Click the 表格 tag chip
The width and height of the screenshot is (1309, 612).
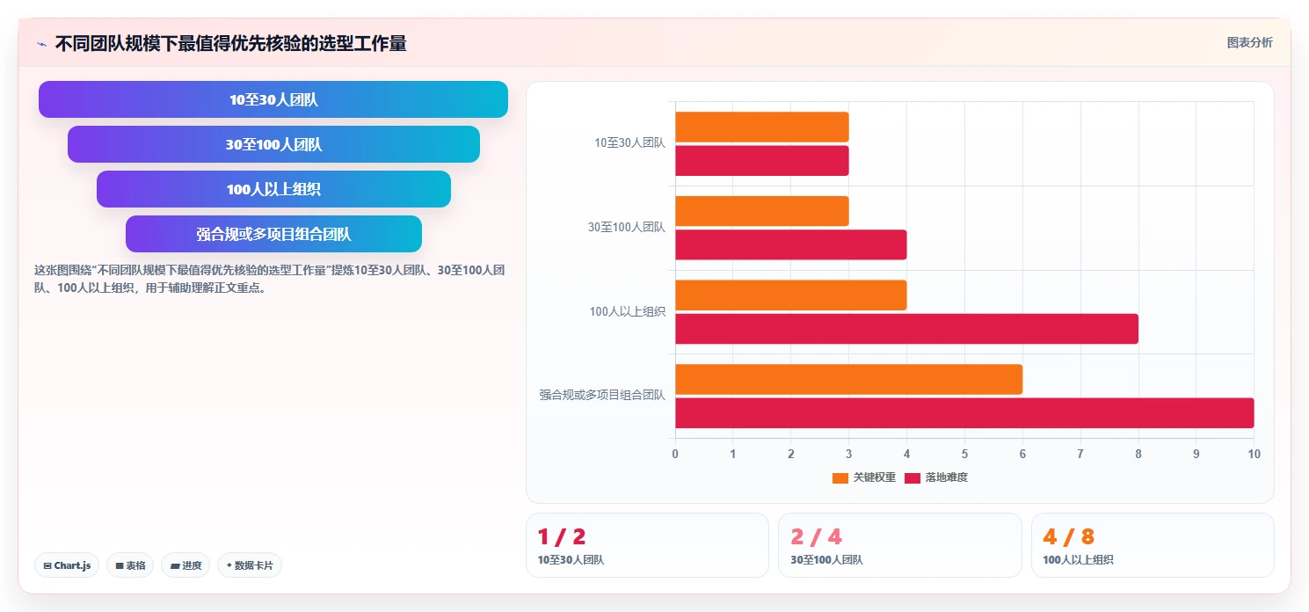[130, 565]
